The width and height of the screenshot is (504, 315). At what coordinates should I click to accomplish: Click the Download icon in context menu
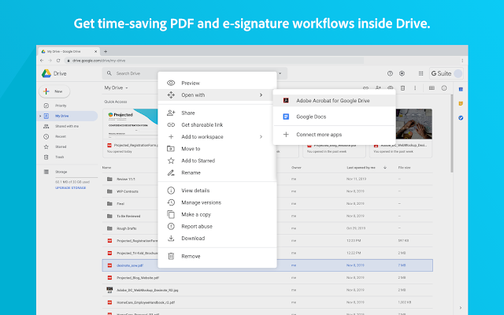[x=171, y=239]
